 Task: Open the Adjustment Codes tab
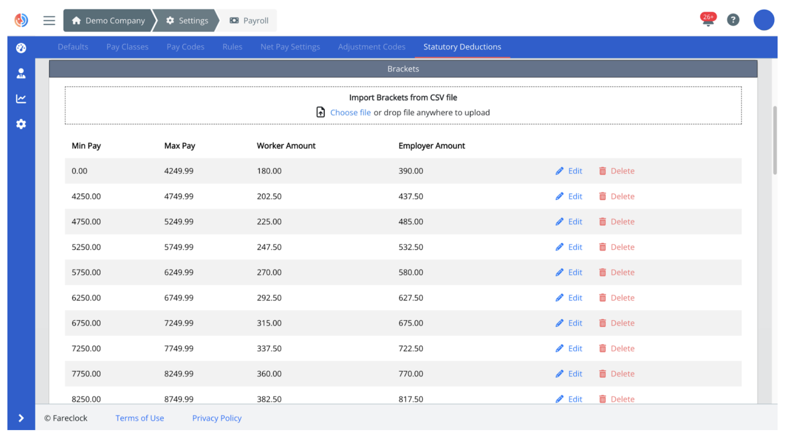tap(372, 47)
